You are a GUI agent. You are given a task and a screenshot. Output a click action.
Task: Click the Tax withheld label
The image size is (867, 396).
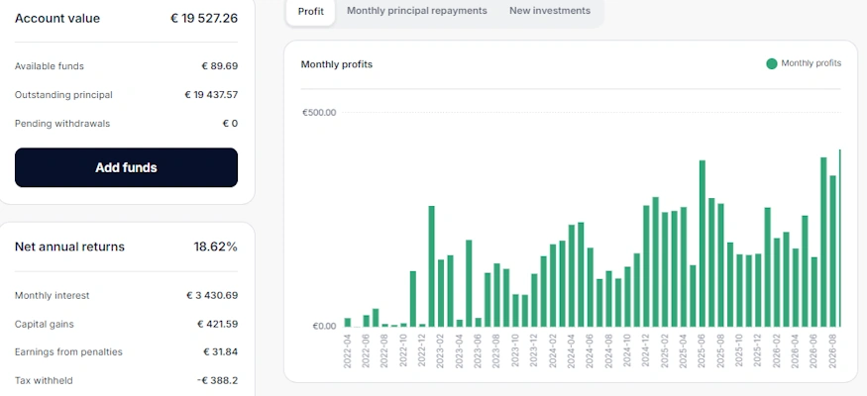(x=44, y=380)
